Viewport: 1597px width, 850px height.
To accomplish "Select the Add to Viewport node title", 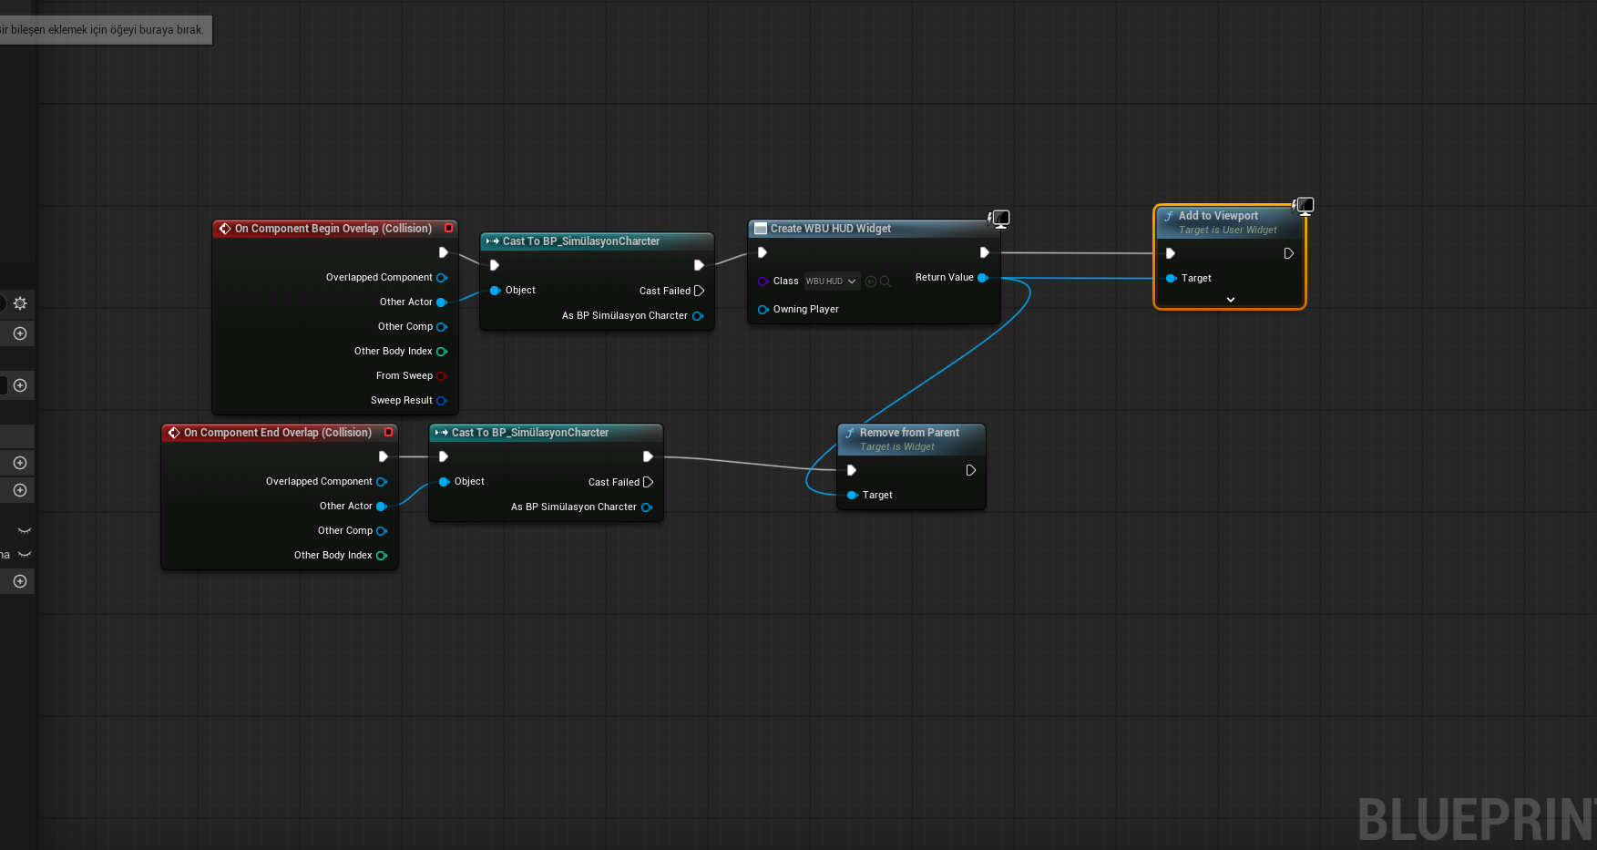I will click(x=1218, y=216).
